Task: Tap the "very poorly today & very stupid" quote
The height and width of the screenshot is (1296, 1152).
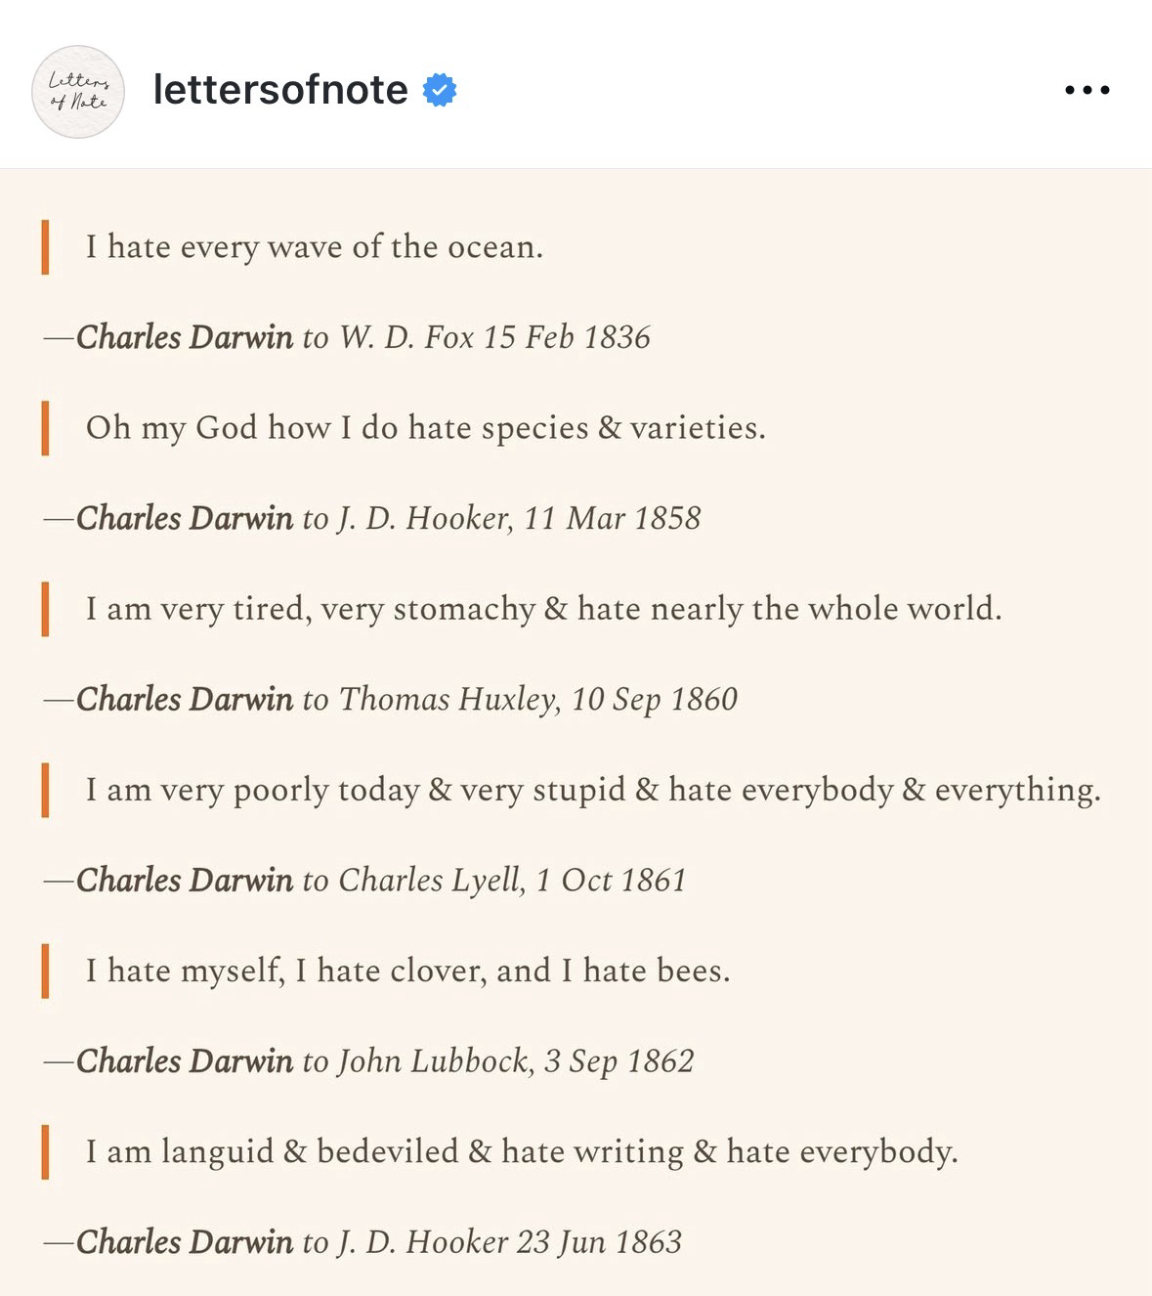Action: tap(592, 790)
